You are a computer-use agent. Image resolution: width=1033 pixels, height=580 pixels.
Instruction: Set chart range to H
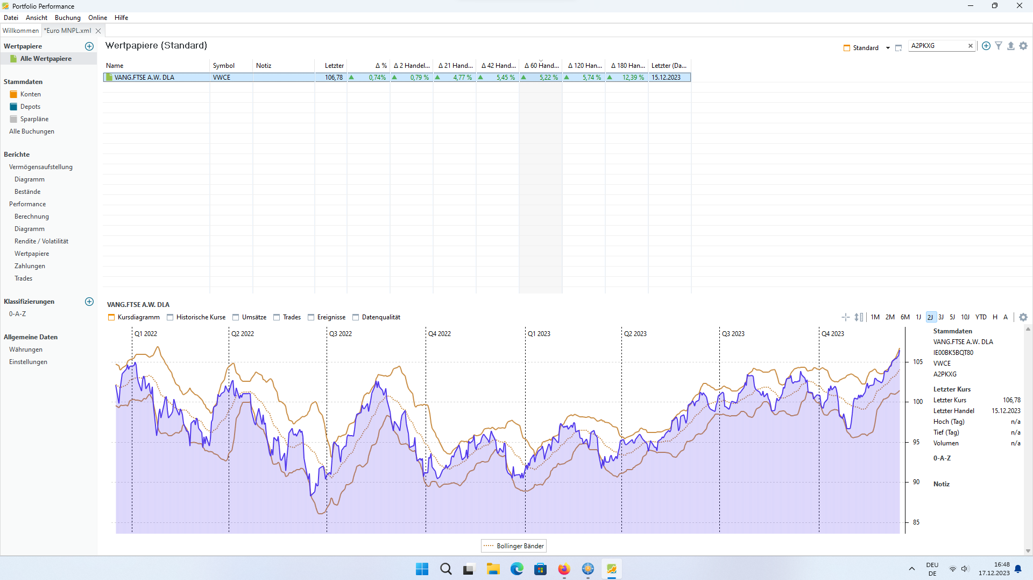[x=995, y=317]
